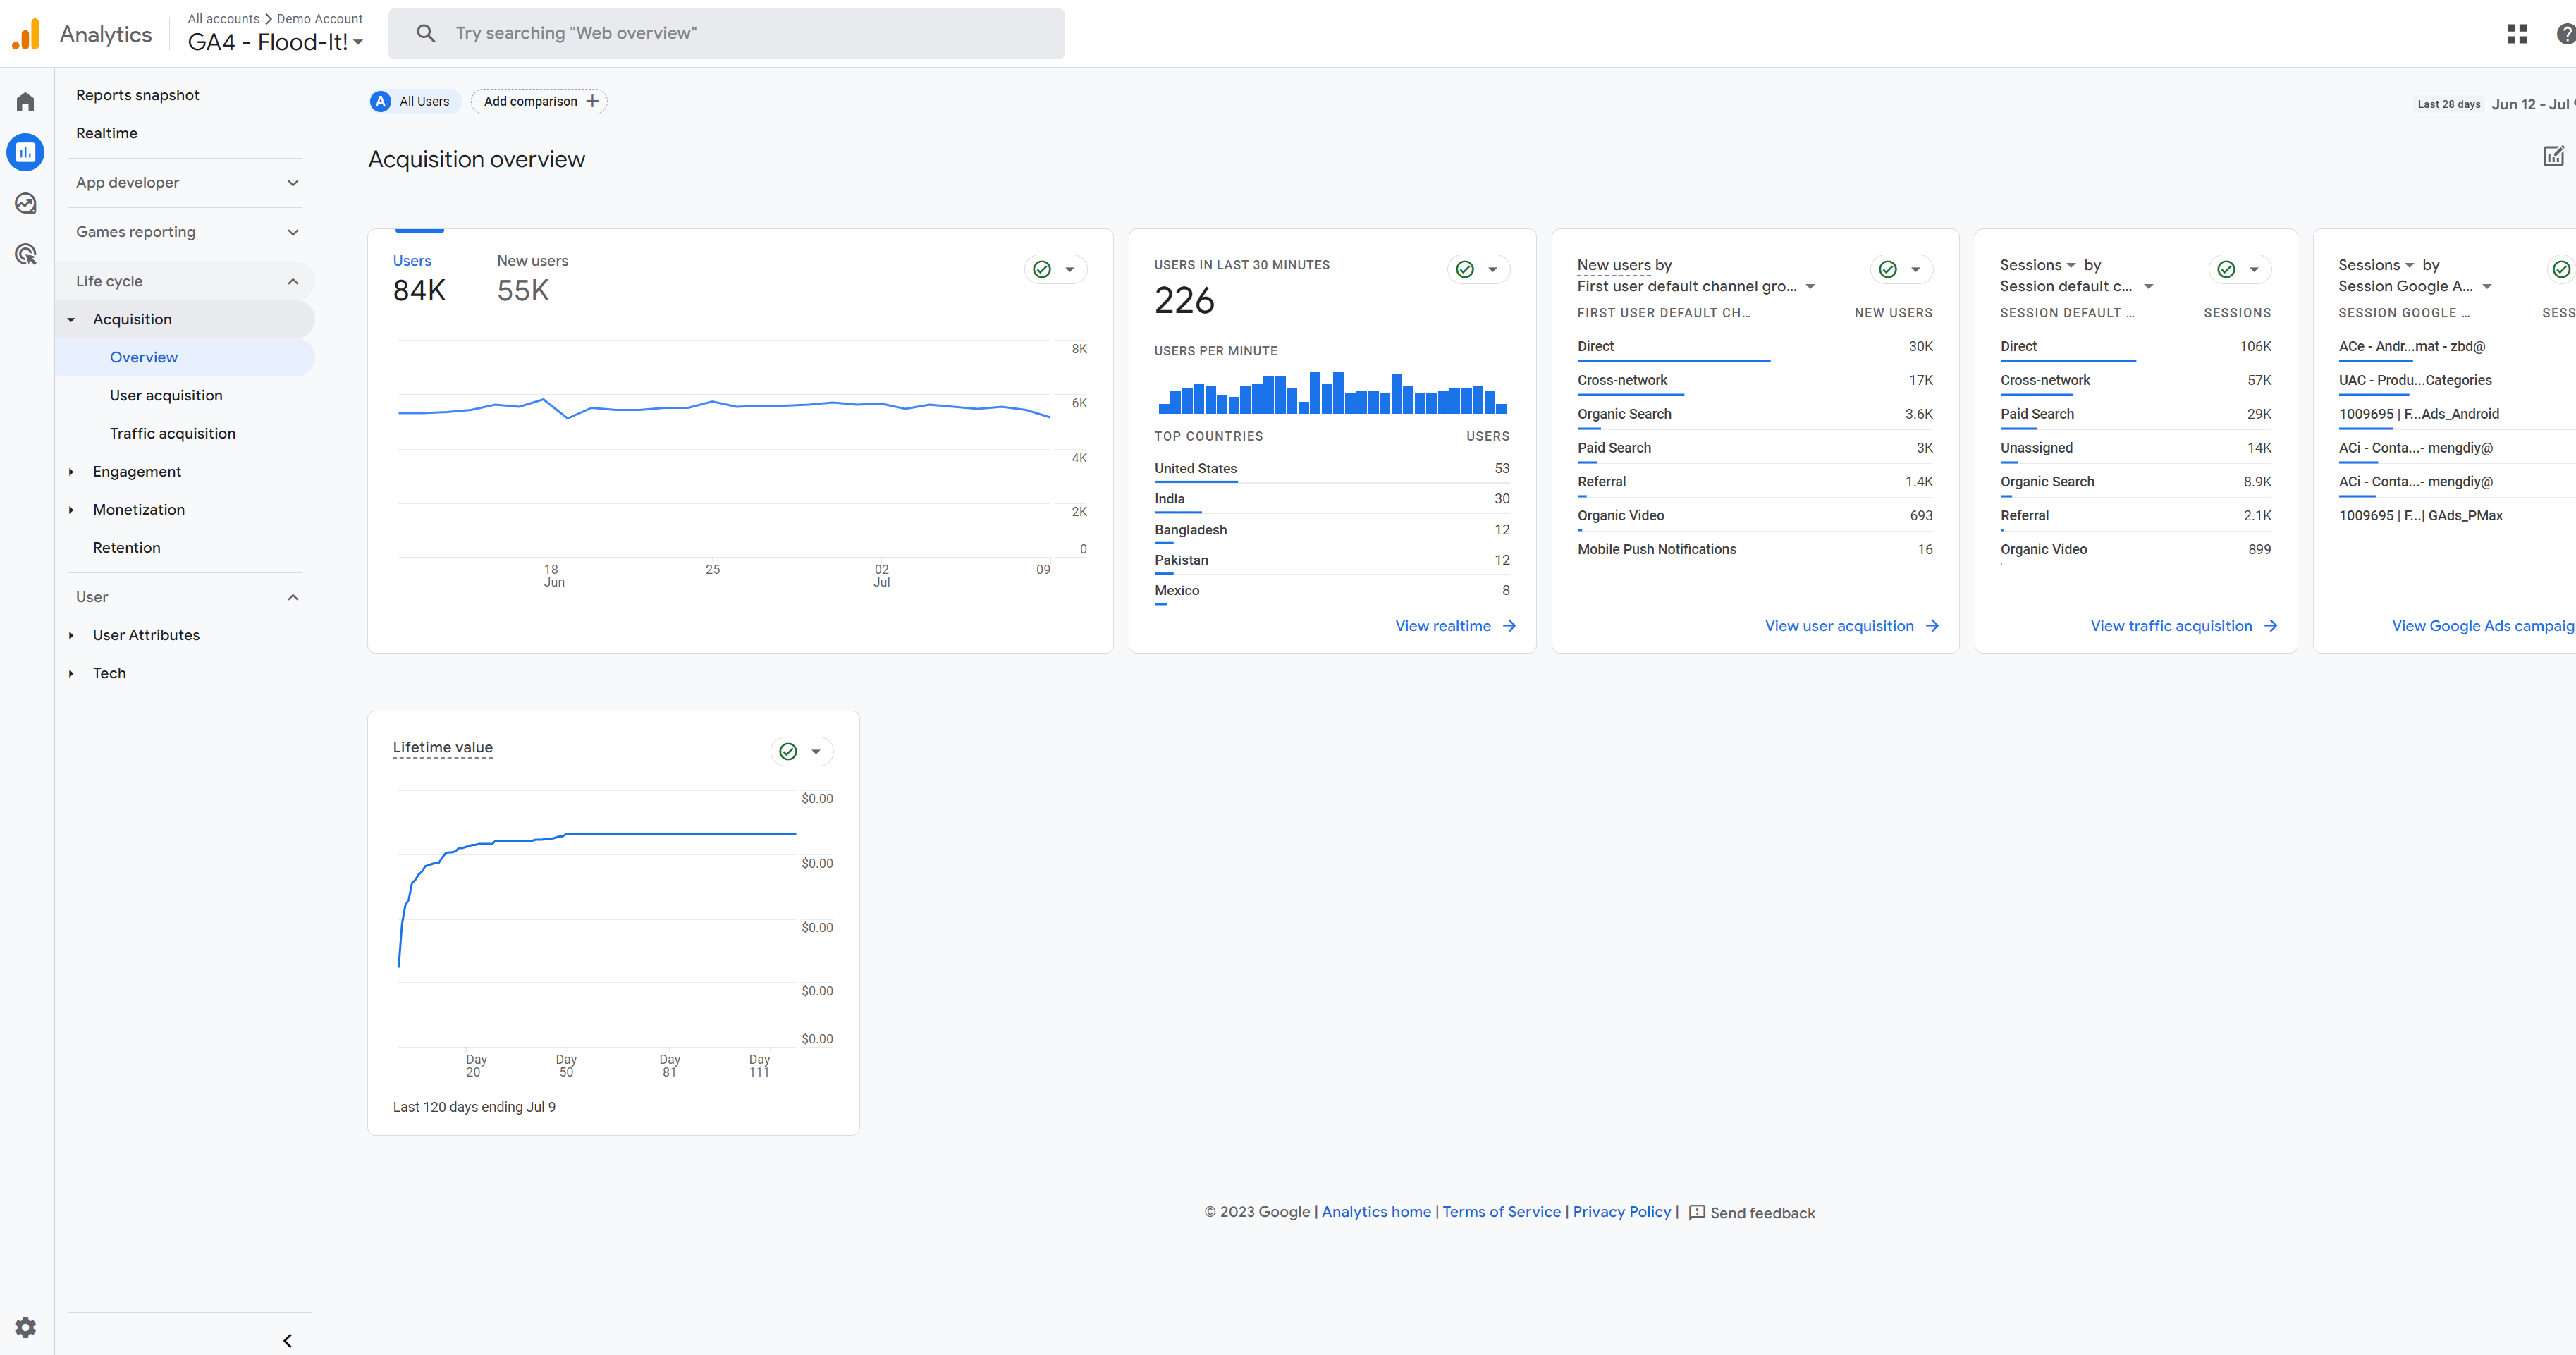The height and width of the screenshot is (1355, 2576).
Task: Click United States row in Top Countries
Action: click(x=1331, y=469)
